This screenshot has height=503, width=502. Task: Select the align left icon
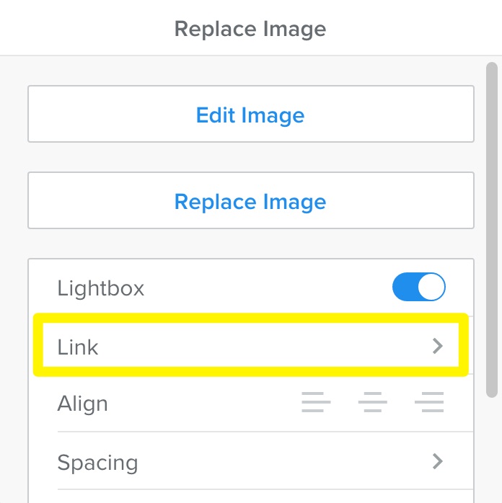(316, 404)
